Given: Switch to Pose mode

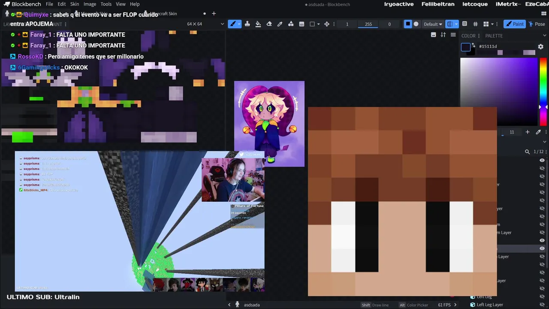Looking at the screenshot, I should pos(537,24).
